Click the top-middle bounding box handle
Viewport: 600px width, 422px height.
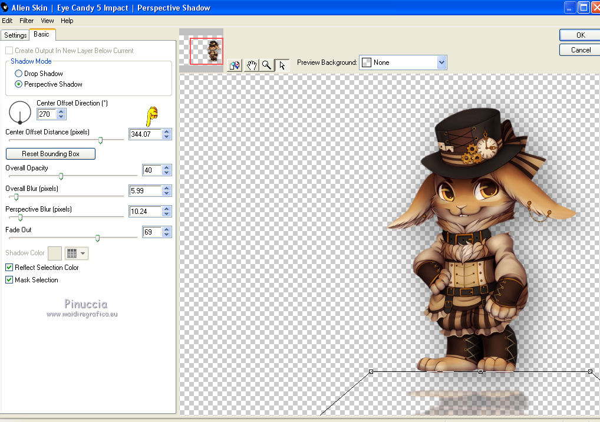tap(481, 371)
